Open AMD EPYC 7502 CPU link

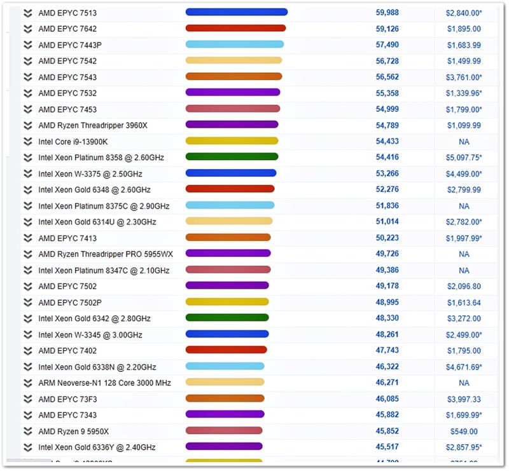[67, 286]
